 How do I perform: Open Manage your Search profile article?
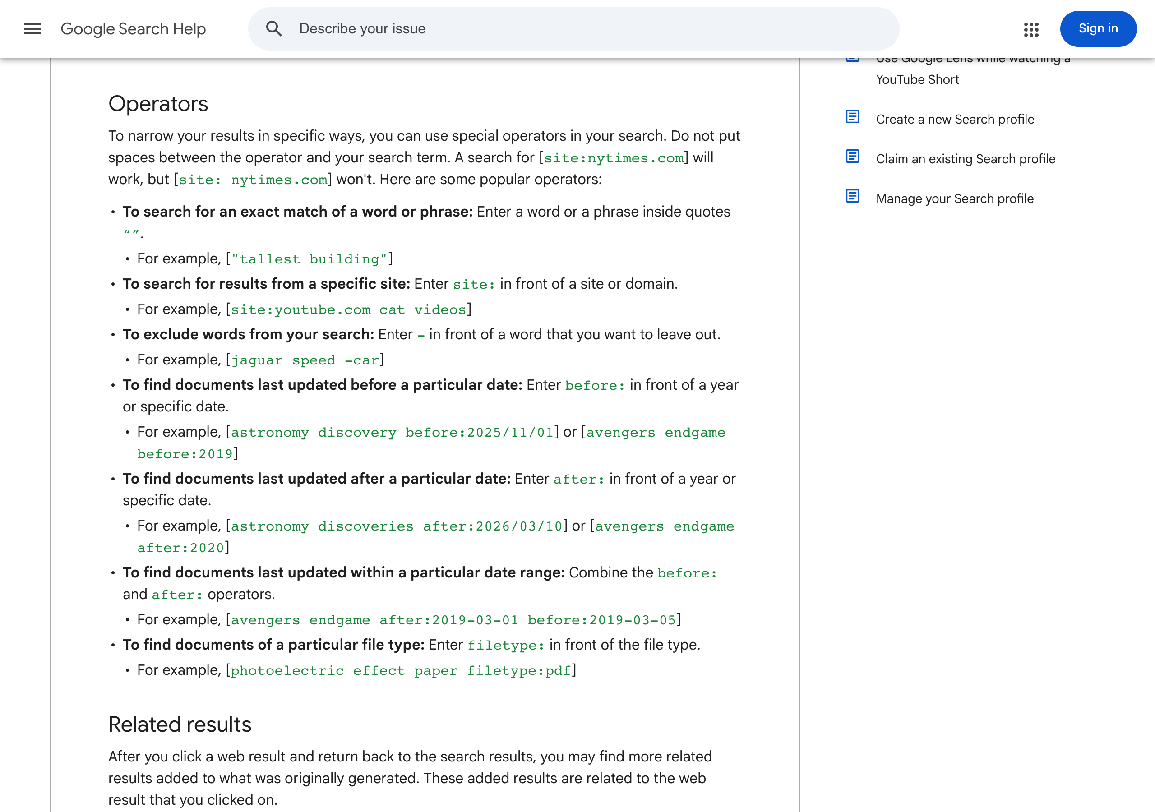click(x=954, y=199)
